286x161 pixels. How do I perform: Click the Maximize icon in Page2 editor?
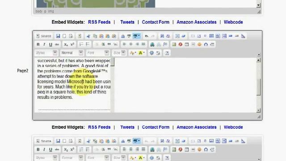tap(151, 53)
